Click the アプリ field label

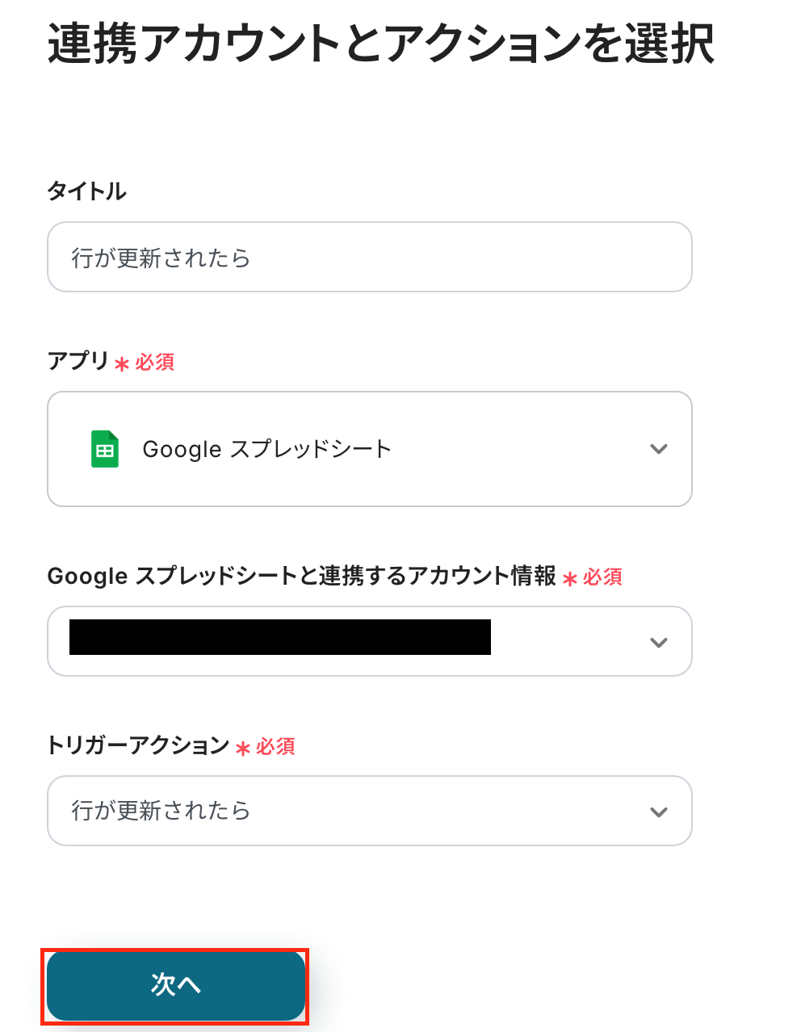(78, 361)
